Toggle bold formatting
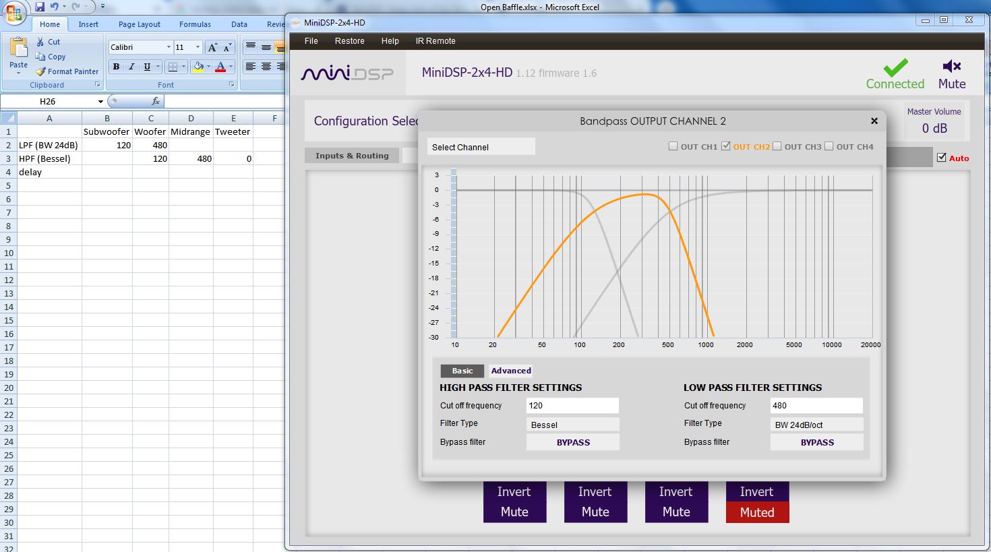Image resolution: width=991 pixels, height=552 pixels. [117, 67]
